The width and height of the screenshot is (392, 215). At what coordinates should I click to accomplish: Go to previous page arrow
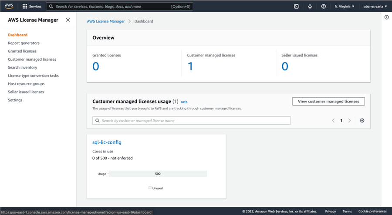click(334, 121)
